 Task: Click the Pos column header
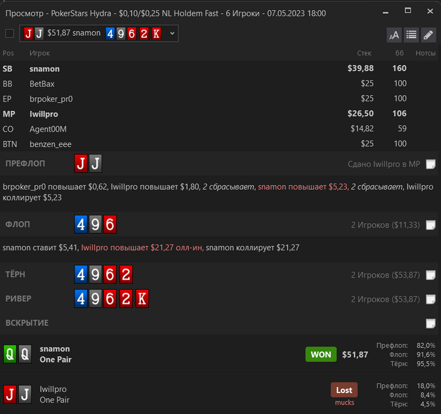coord(8,53)
